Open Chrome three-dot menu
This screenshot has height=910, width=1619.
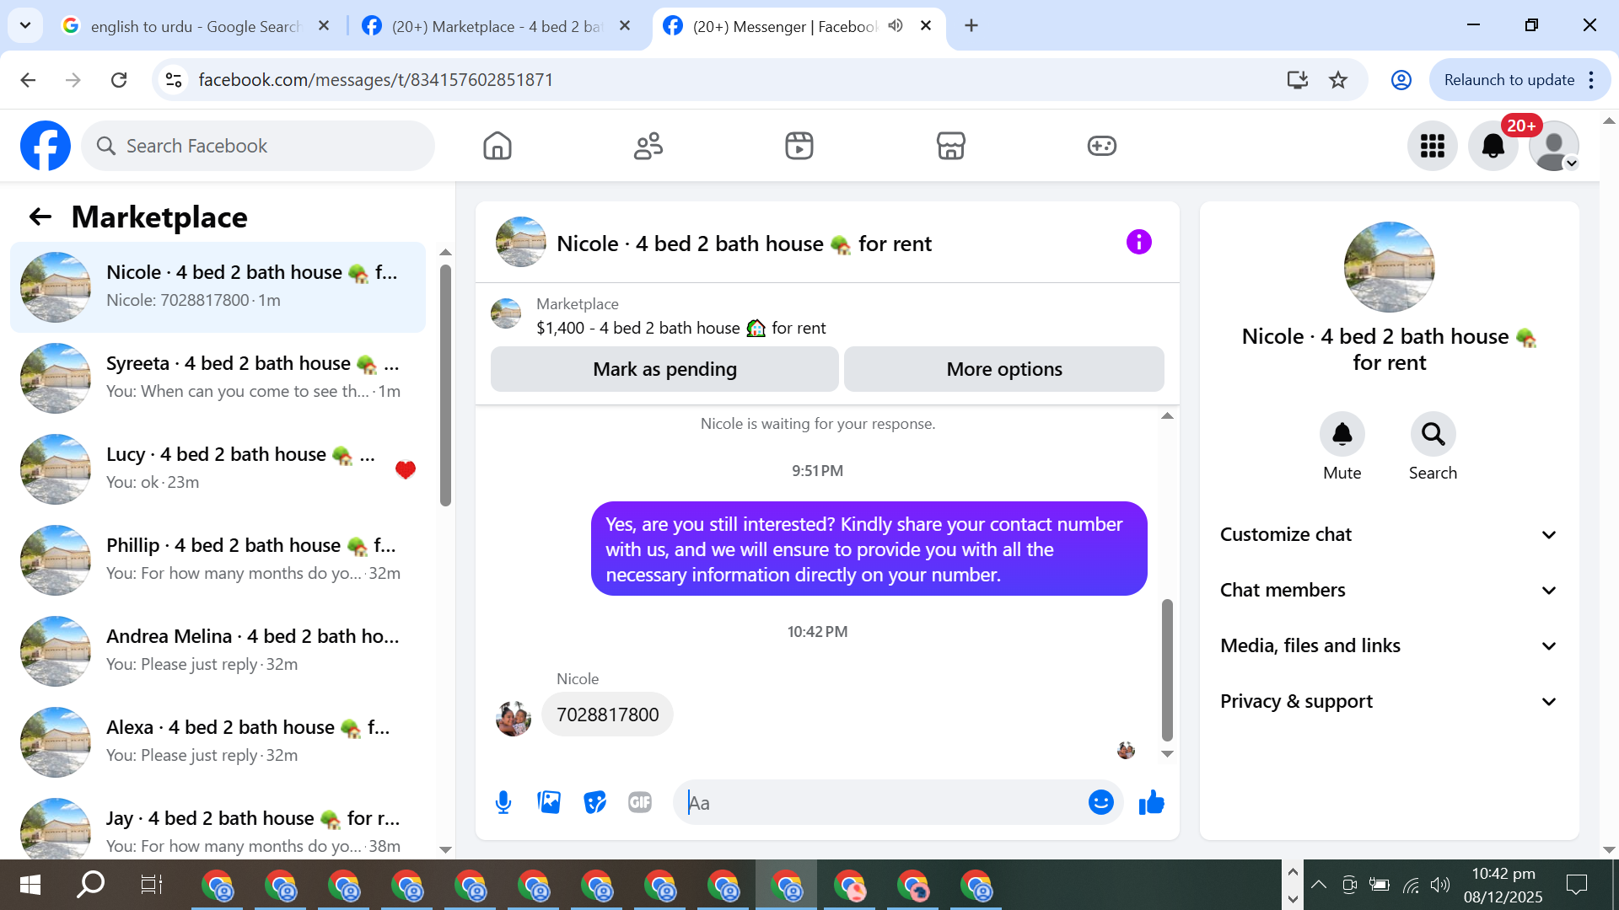1591,80
